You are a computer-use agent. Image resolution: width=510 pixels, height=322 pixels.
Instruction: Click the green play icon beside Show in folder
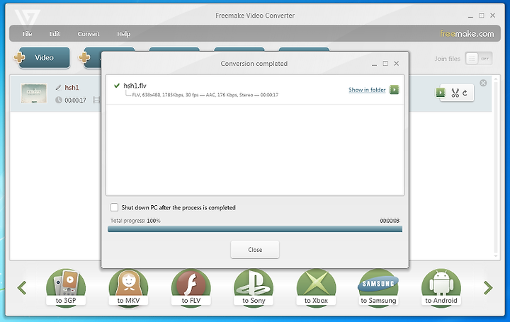pos(395,90)
